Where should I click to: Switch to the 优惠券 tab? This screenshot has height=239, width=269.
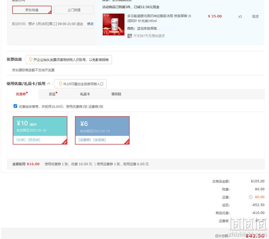tap(21, 94)
